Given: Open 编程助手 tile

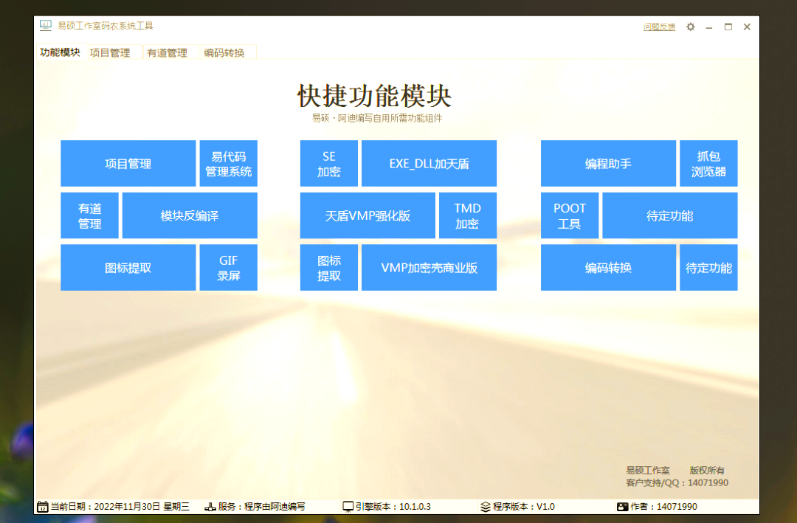Looking at the screenshot, I should [608, 164].
